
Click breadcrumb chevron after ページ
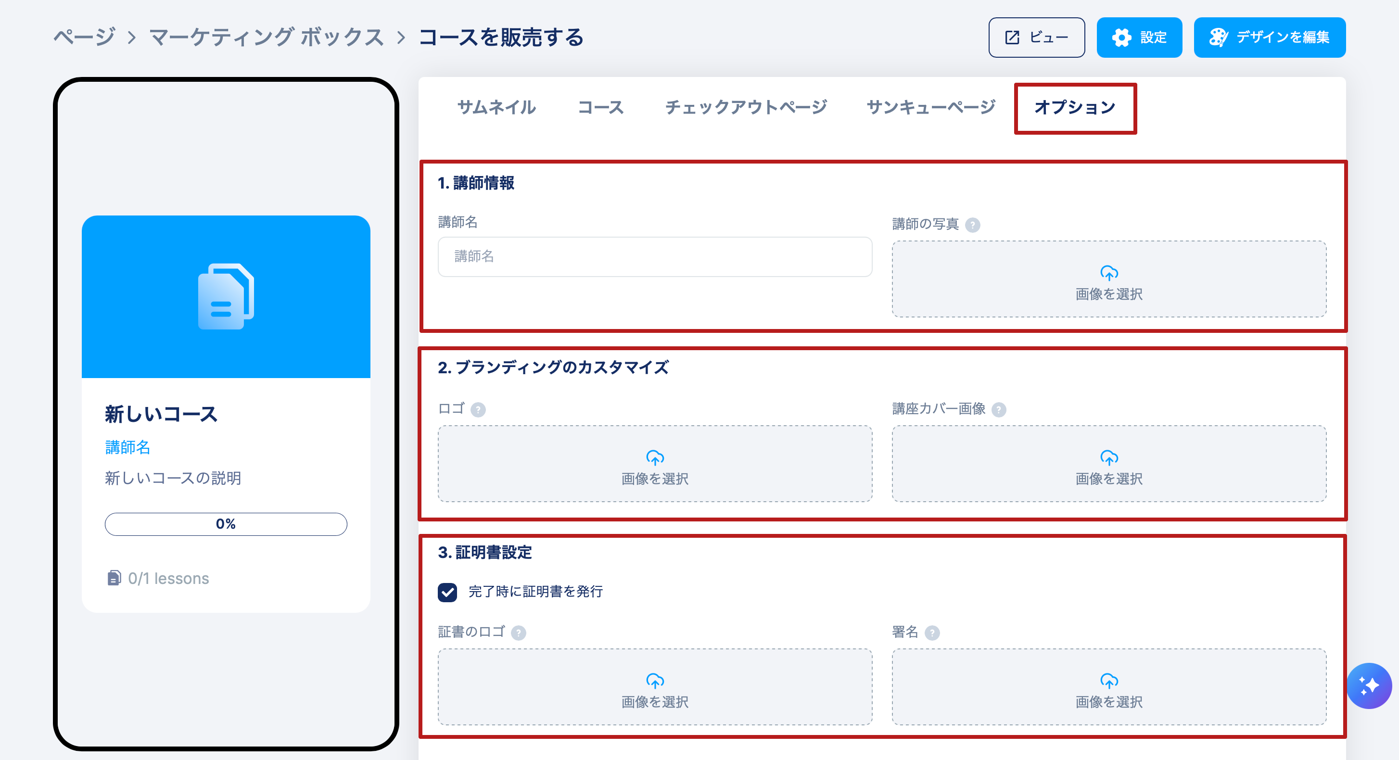[x=131, y=38]
